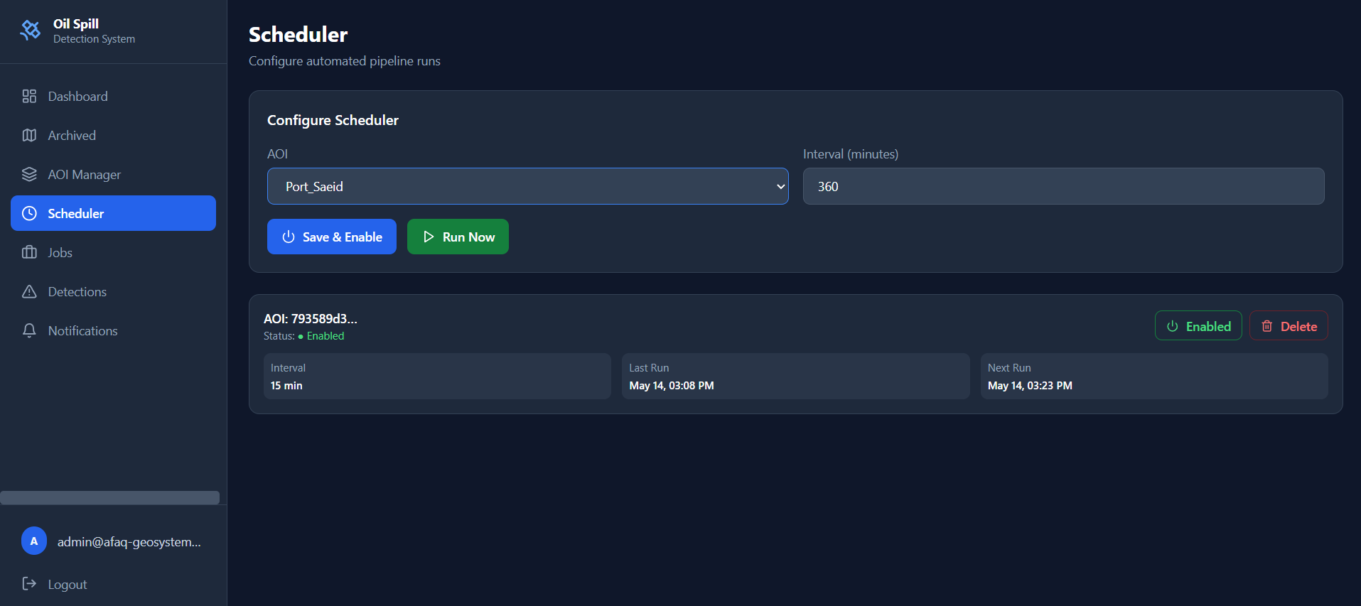This screenshot has height=606, width=1361.
Task: Open the AOI dropdown showing Port_Saeid
Action: 527,186
